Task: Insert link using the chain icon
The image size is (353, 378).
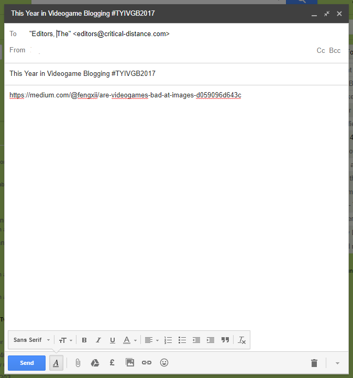Action: [x=147, y=363]
